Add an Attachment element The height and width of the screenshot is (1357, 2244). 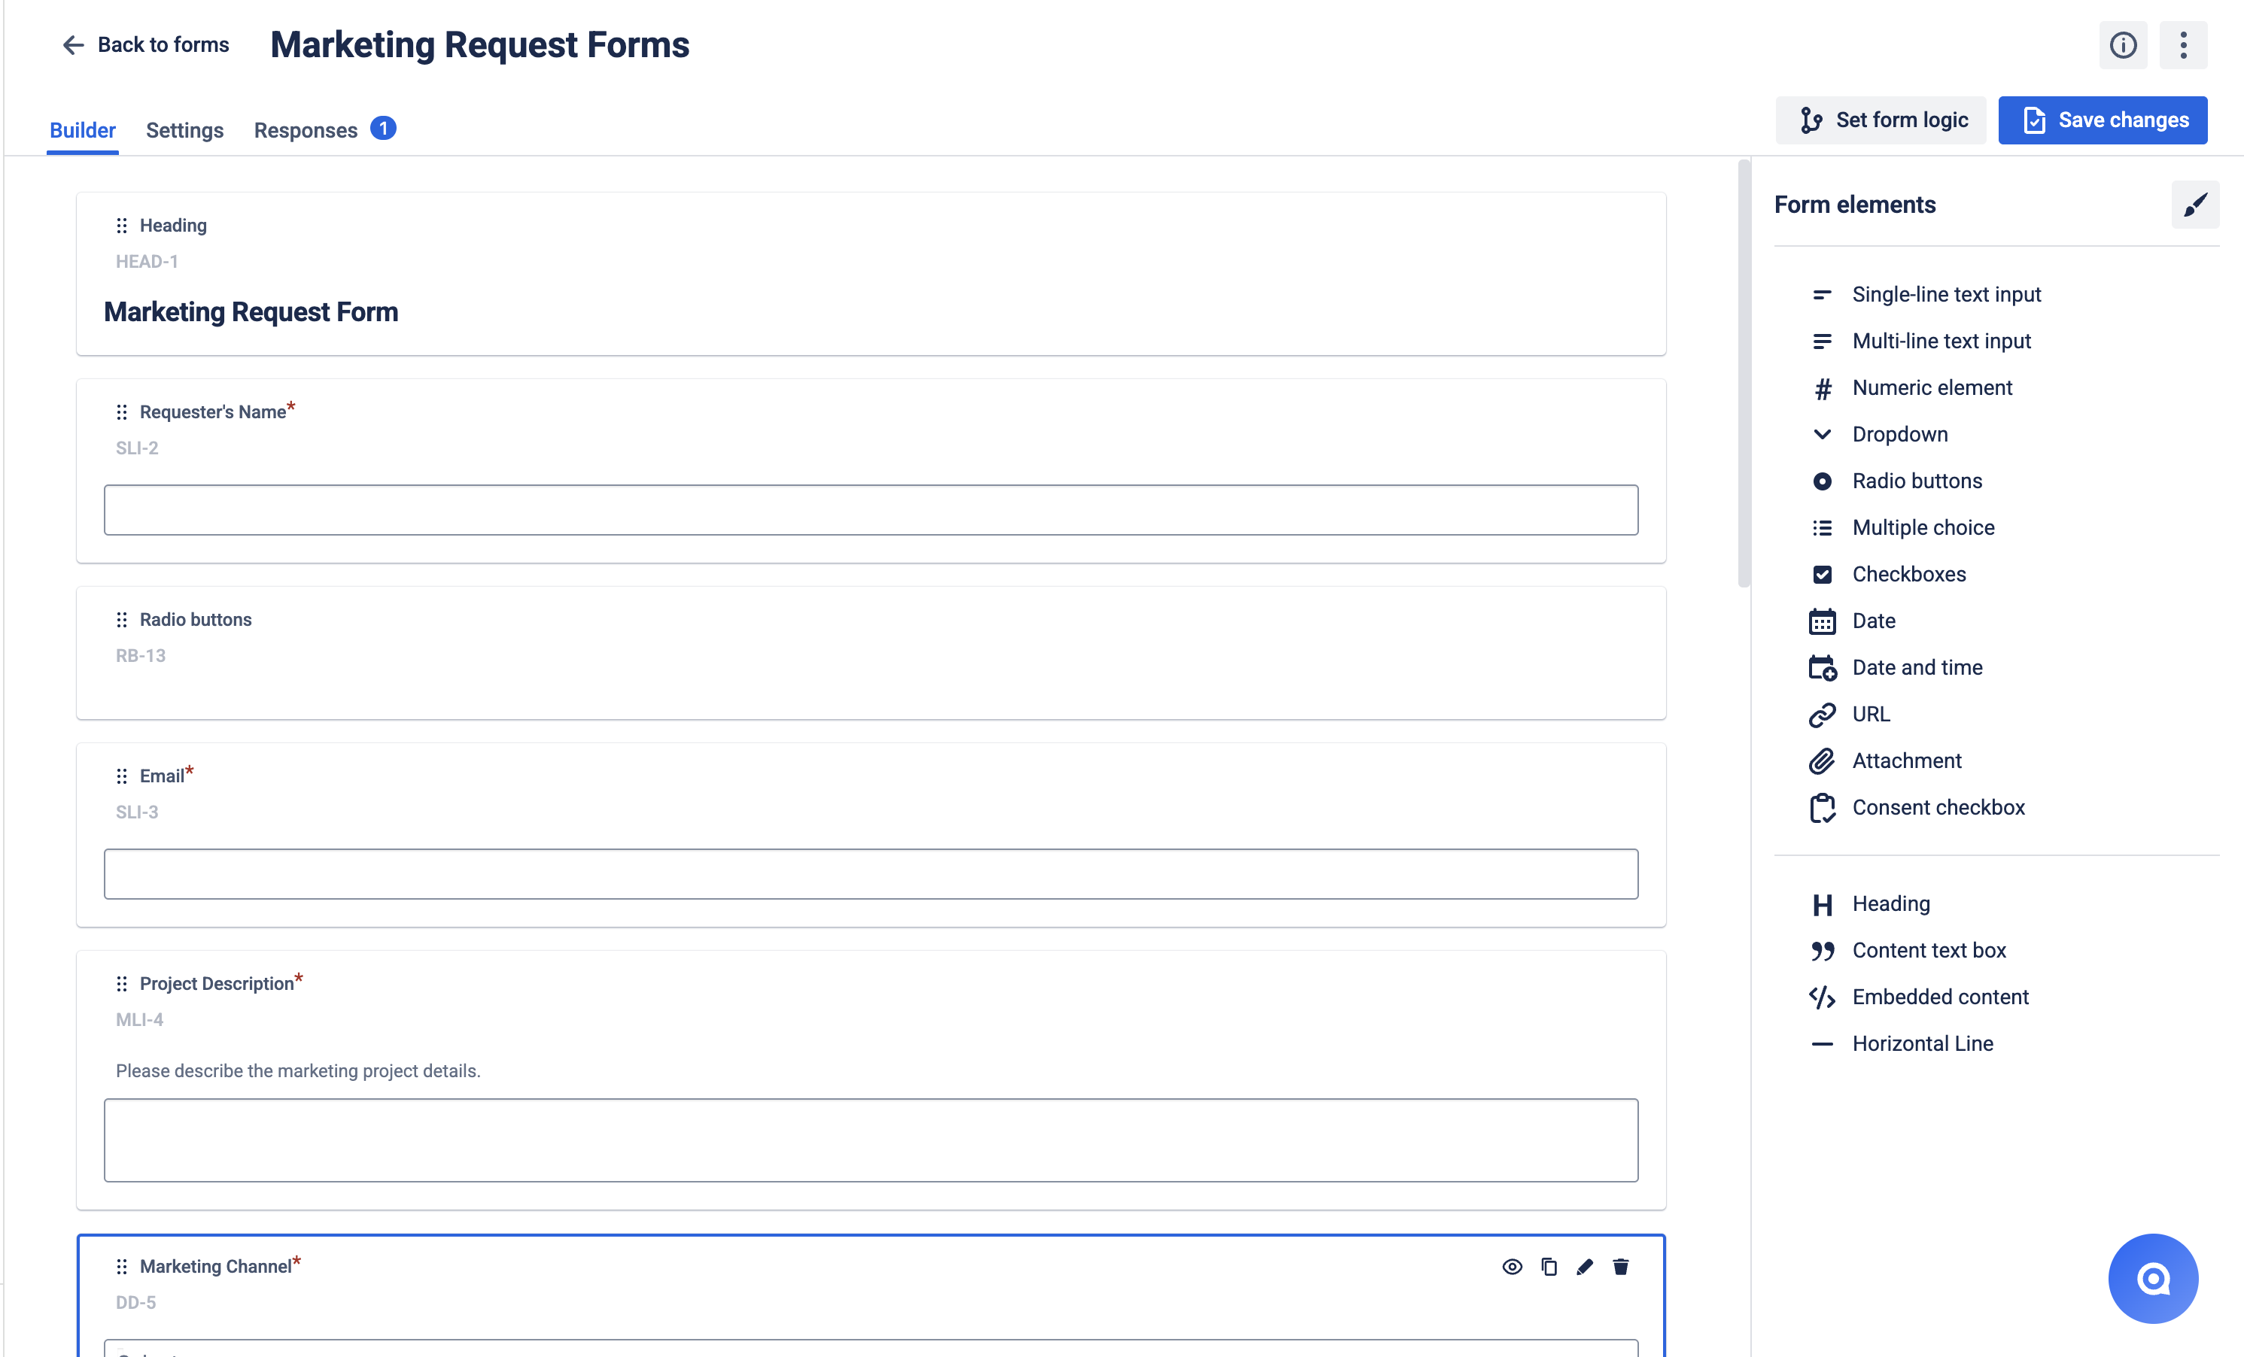coord(1906,760)
